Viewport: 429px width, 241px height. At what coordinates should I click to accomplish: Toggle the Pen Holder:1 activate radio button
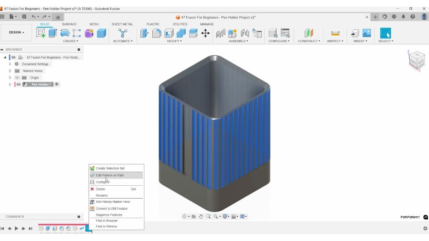click(x=56, y=84)
